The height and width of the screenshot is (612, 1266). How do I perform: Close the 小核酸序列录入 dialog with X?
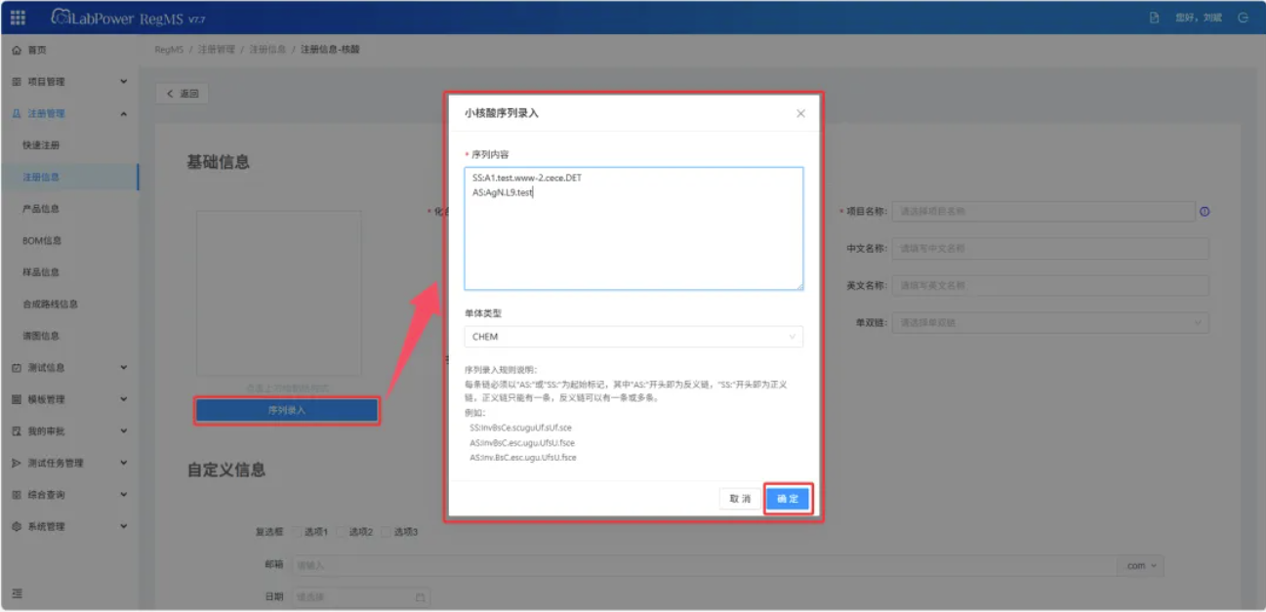800,113
